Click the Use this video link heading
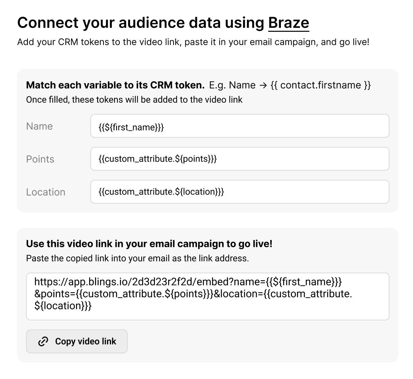Screen dimensions: 413x379 tap(148, 244)
